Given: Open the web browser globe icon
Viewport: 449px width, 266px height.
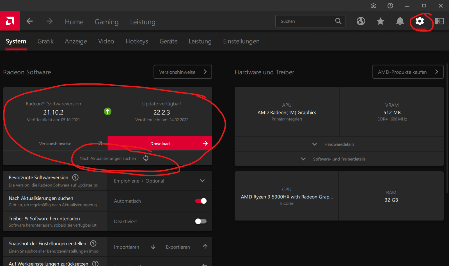Looking at the screenshot, I should click(x=361, y=21).
